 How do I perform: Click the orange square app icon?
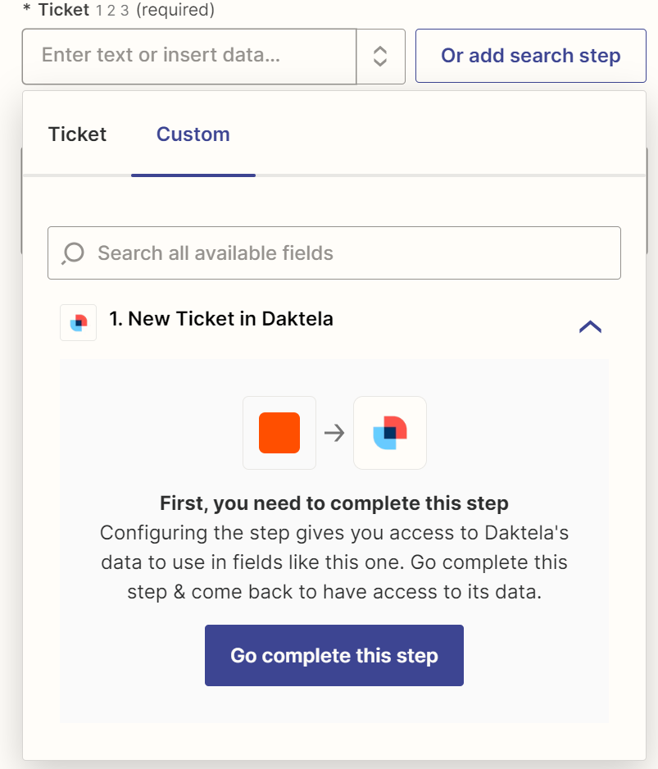(x=279, y=433)
